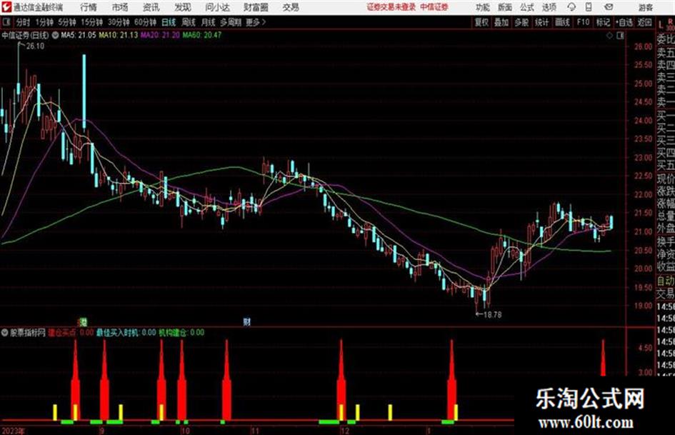Open the 版面 menu

504,7
